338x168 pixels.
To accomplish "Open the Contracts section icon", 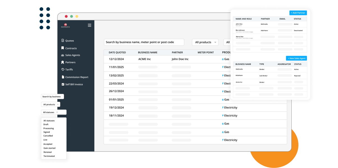I will point(62,48).
